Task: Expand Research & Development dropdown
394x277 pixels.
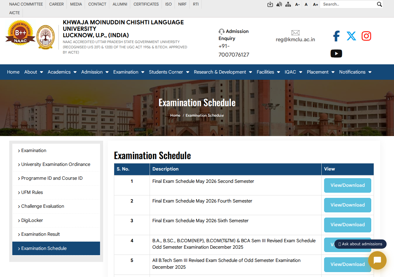Action: point(223,72)
